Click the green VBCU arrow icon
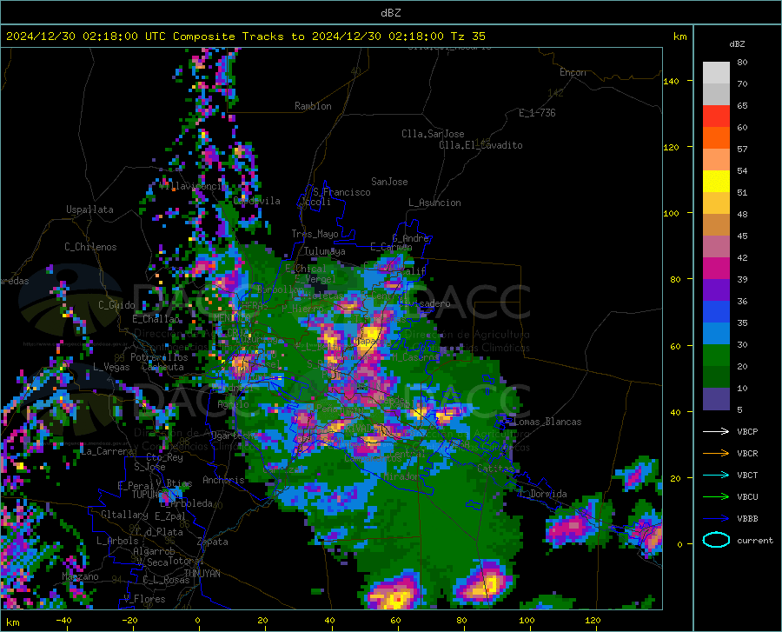782x632 pixels. [716, 496]
